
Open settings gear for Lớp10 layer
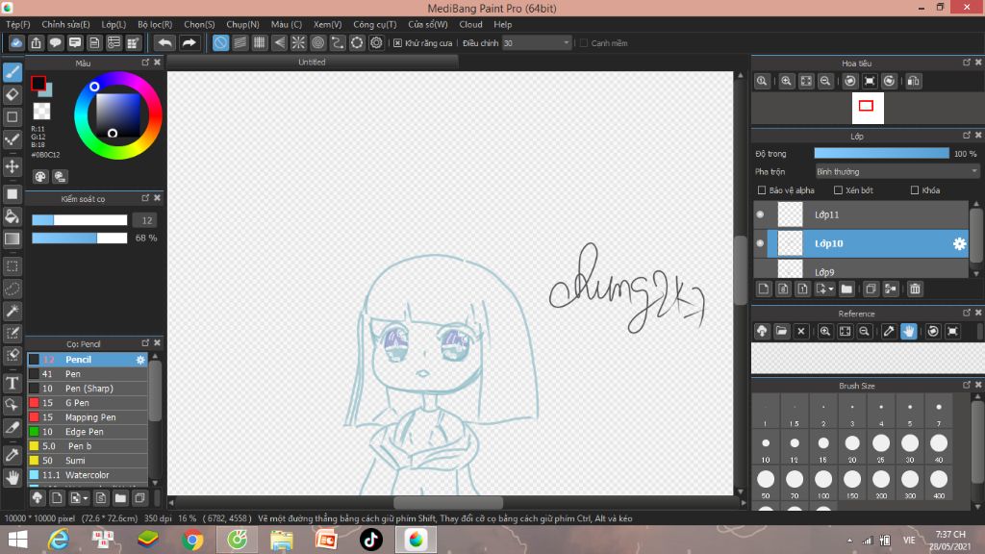pyautogui.click(x=959, y=243)
